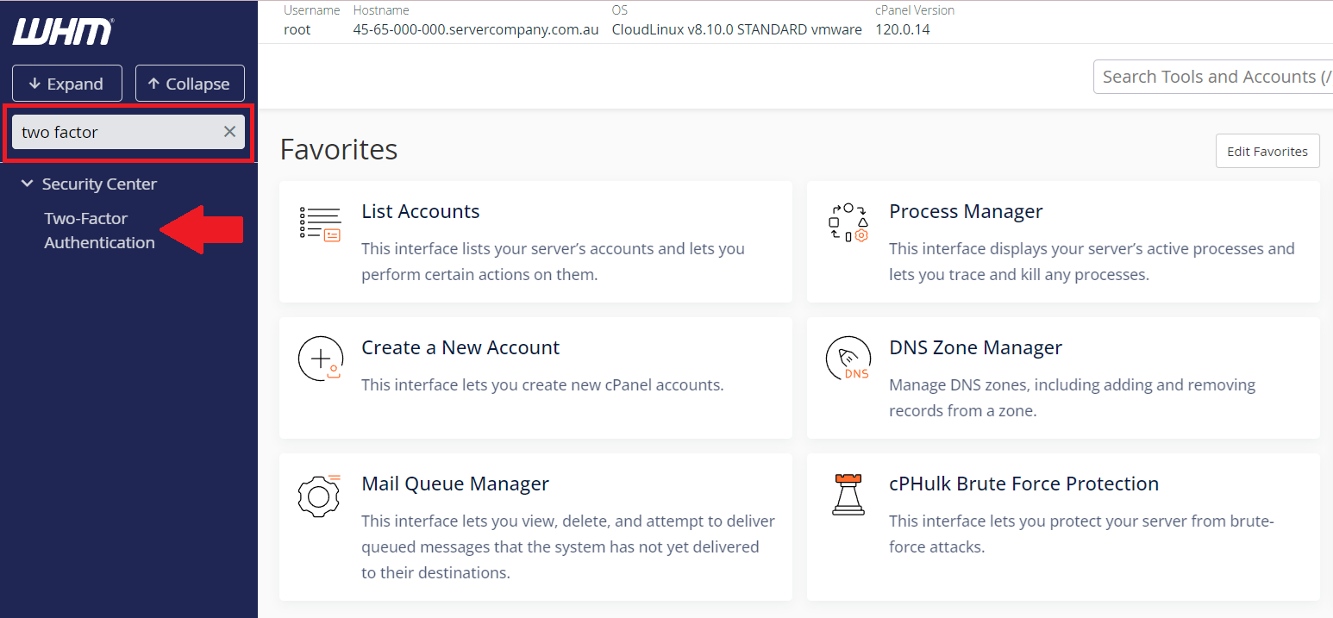Click the List Accounts icon
Viewport: 1333px width, 618px height.
[x=320, y=223]
